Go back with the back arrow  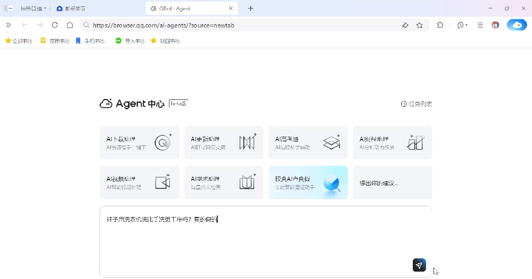pyautogui.click(x=25, y=25)
